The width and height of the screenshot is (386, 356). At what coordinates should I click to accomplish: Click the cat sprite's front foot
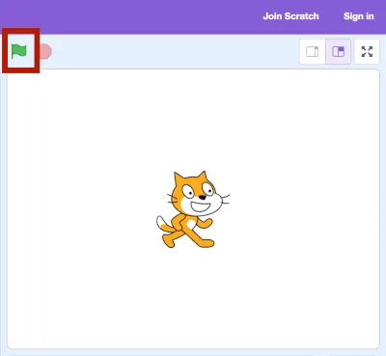pyautogui.click(x=206, y=243)
